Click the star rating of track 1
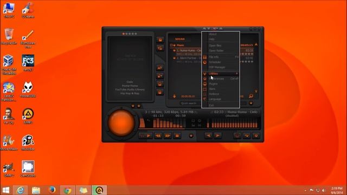The image size is (347, 195). [x=247, y=54]
